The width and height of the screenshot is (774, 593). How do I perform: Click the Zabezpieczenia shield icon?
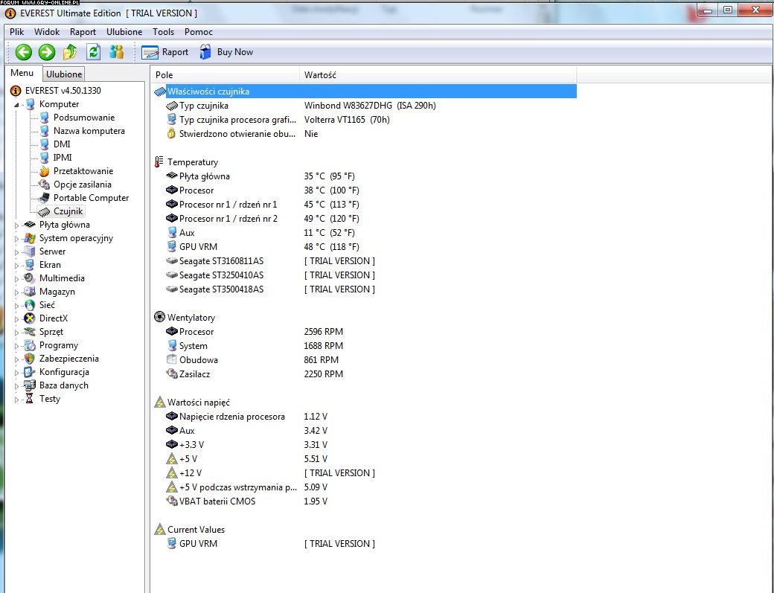30,359
